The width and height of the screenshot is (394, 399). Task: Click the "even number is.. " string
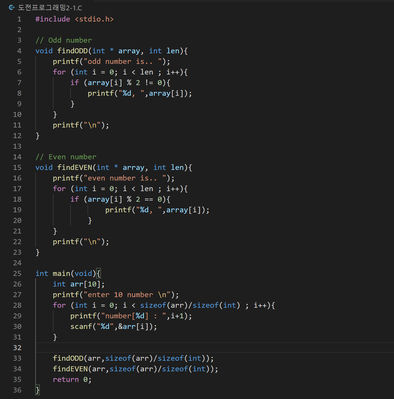pyautogui.click(x=125, y=178)
